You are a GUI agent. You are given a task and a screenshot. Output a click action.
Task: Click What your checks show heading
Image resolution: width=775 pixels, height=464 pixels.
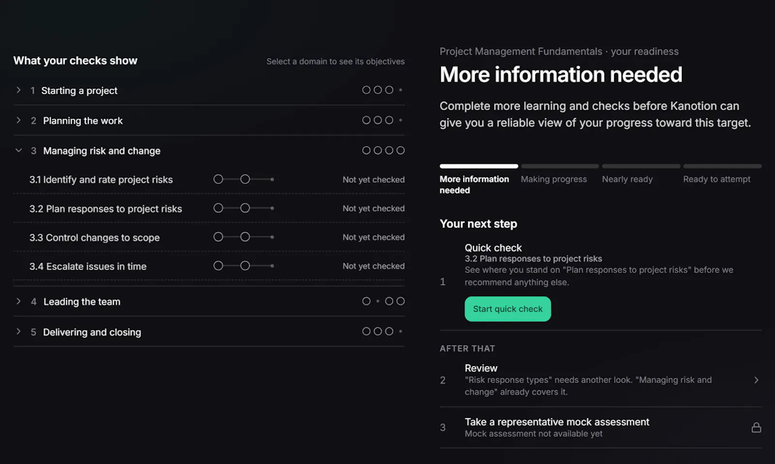tap(76, 61)
